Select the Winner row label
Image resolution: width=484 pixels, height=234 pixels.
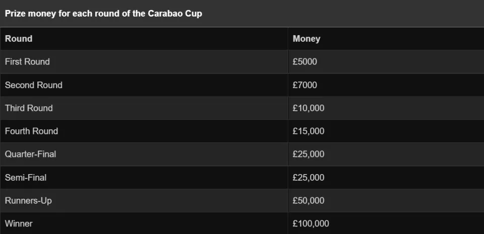[x=19, y=223]
